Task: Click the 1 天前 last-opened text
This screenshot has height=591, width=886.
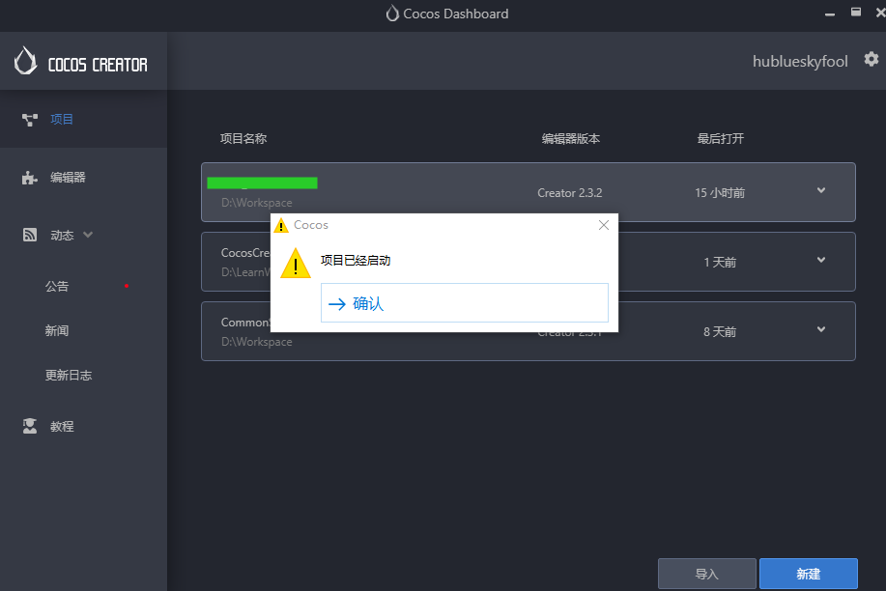Action: [720, 263]
